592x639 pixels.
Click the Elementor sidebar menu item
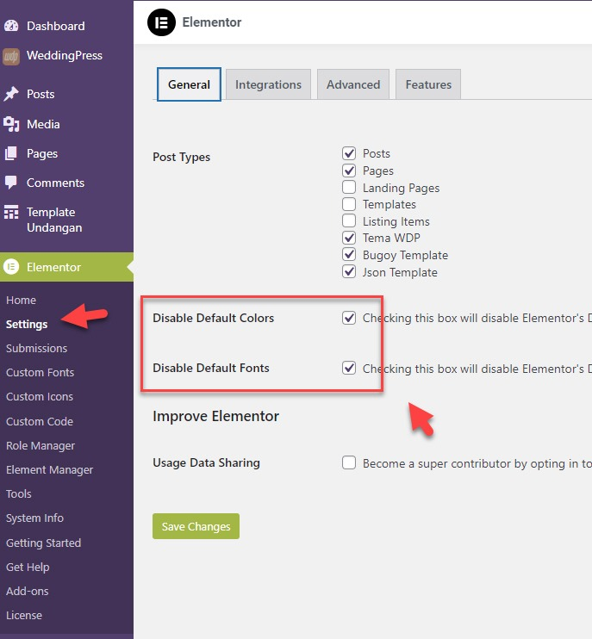pyautogui.click(x=66, y=267)
